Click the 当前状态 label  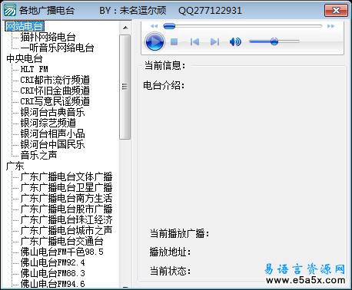(x=171, y=271)
